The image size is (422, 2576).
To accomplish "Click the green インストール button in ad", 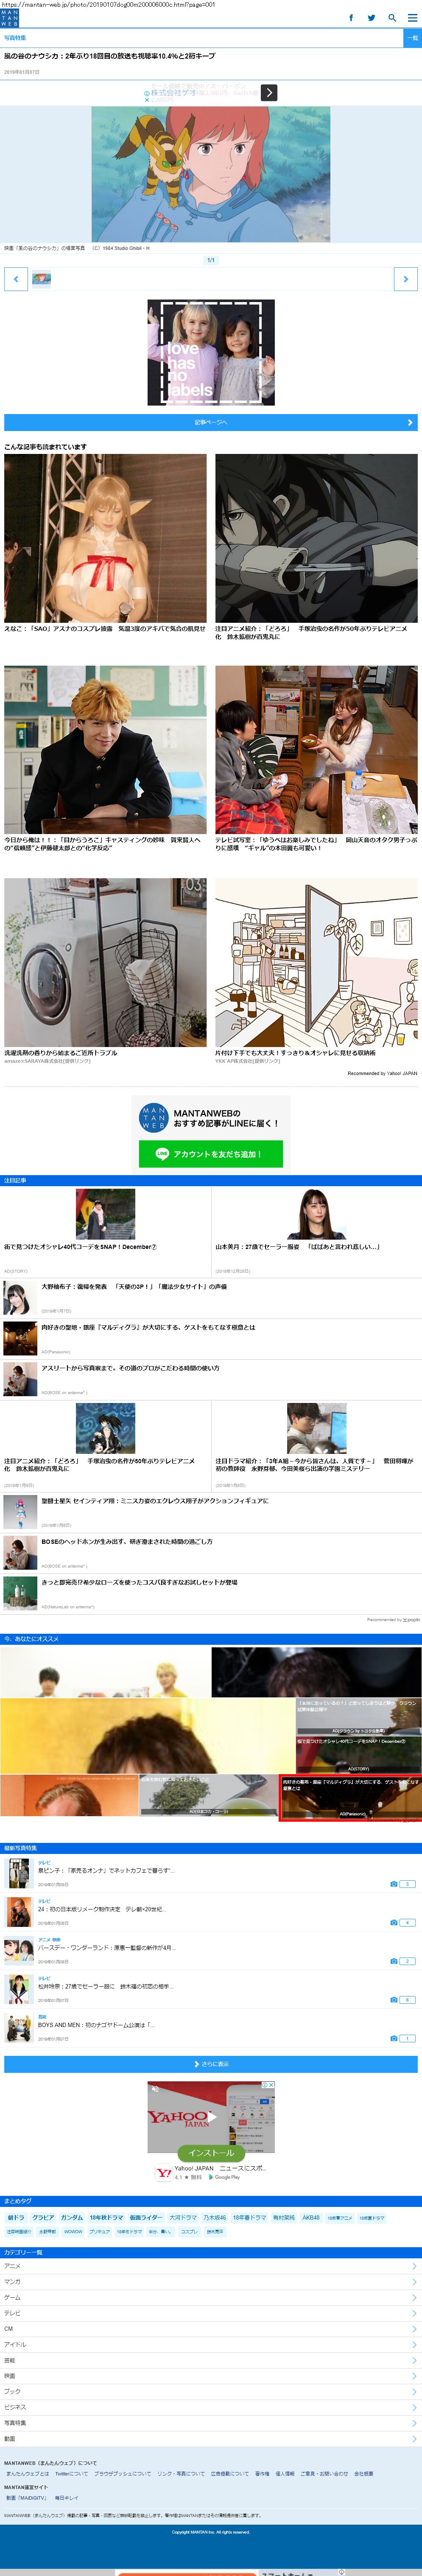I will (211, 2153).
